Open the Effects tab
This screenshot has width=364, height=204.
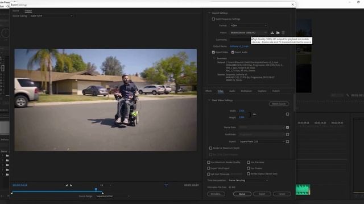point(209,91)
